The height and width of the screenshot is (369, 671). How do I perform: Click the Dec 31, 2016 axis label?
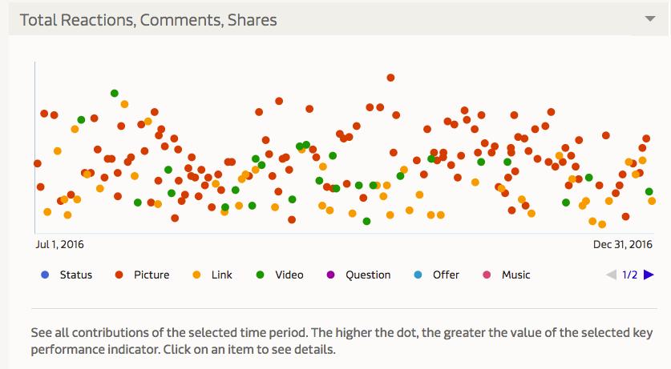pos(623,244)
